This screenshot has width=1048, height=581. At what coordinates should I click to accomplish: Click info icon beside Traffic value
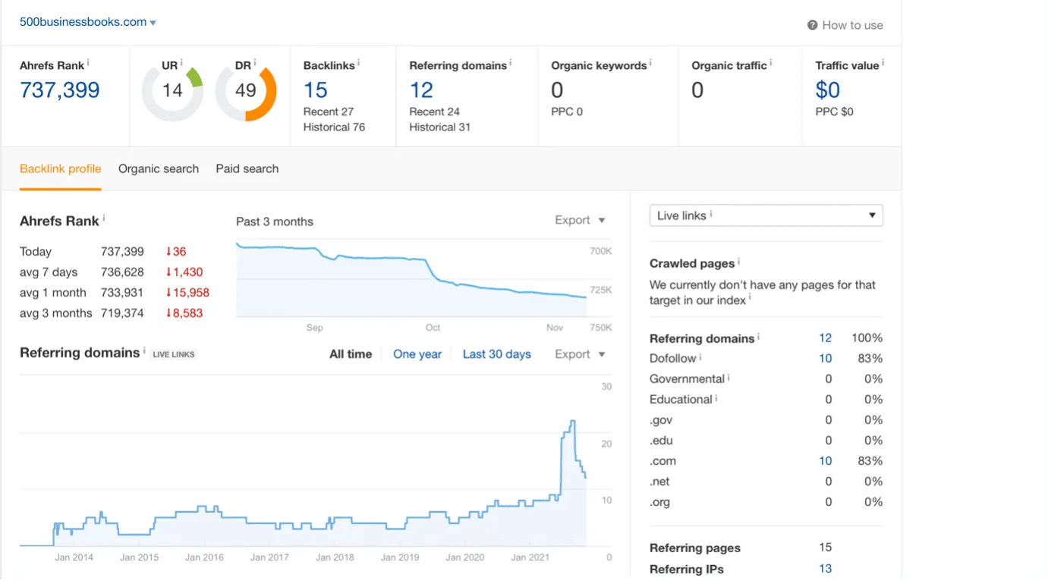[883, 63]
